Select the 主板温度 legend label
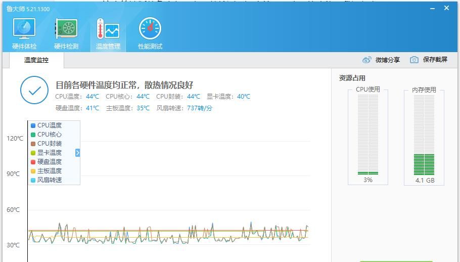460x262 pixels. pyautogui.click(x=50, y=171)
